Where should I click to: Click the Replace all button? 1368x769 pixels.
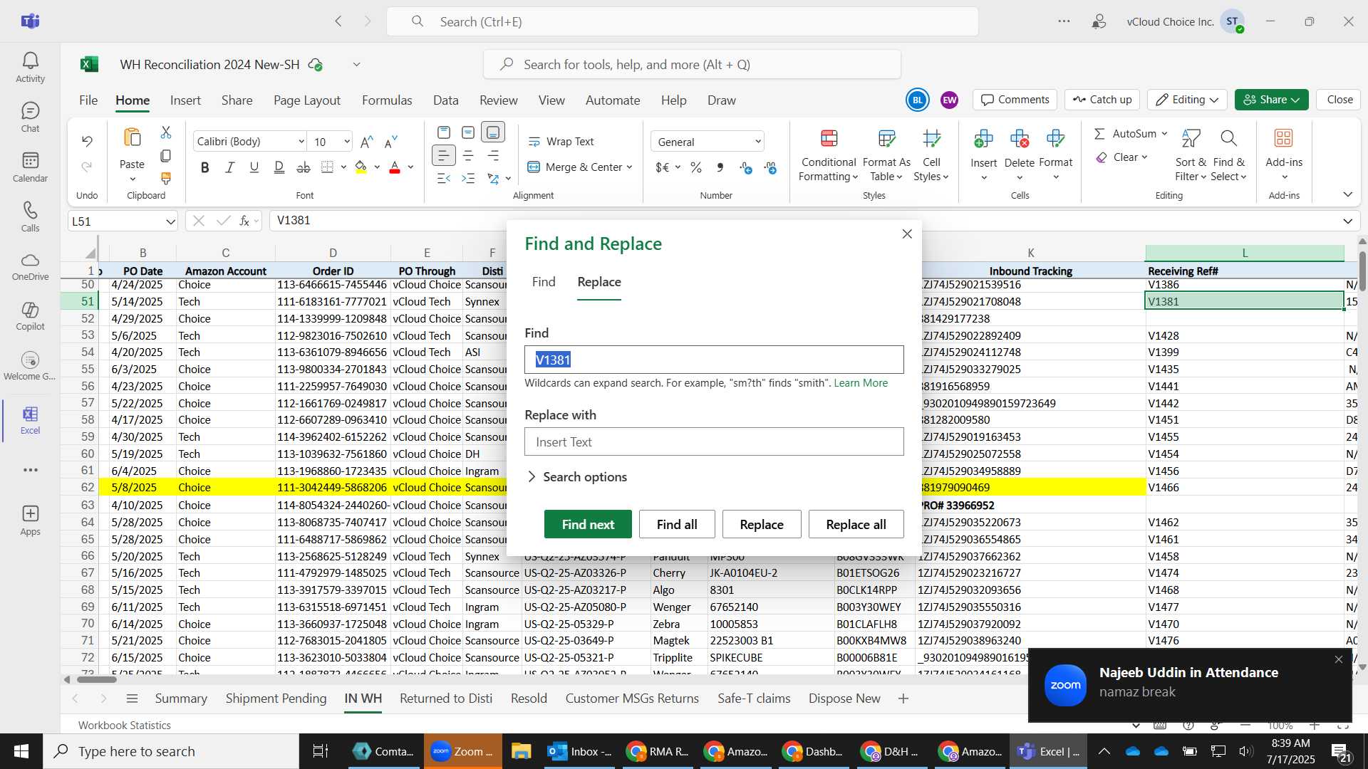(856, 524)
